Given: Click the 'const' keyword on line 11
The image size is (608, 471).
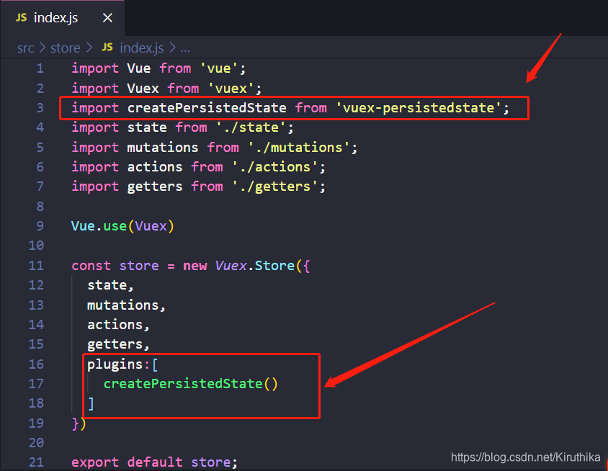Looking at the screenshot, I should pyautogui.click(x=91, y=266).
